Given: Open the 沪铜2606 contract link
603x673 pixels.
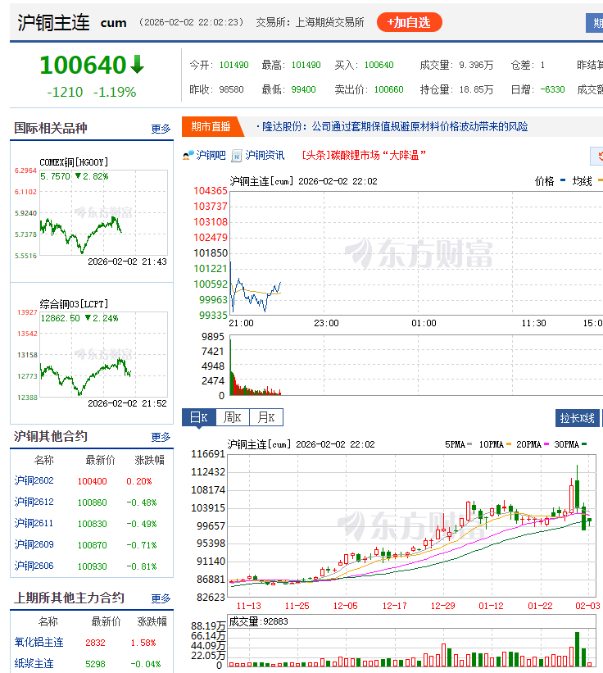Looking at the screenshot, I should pos(34,566).
